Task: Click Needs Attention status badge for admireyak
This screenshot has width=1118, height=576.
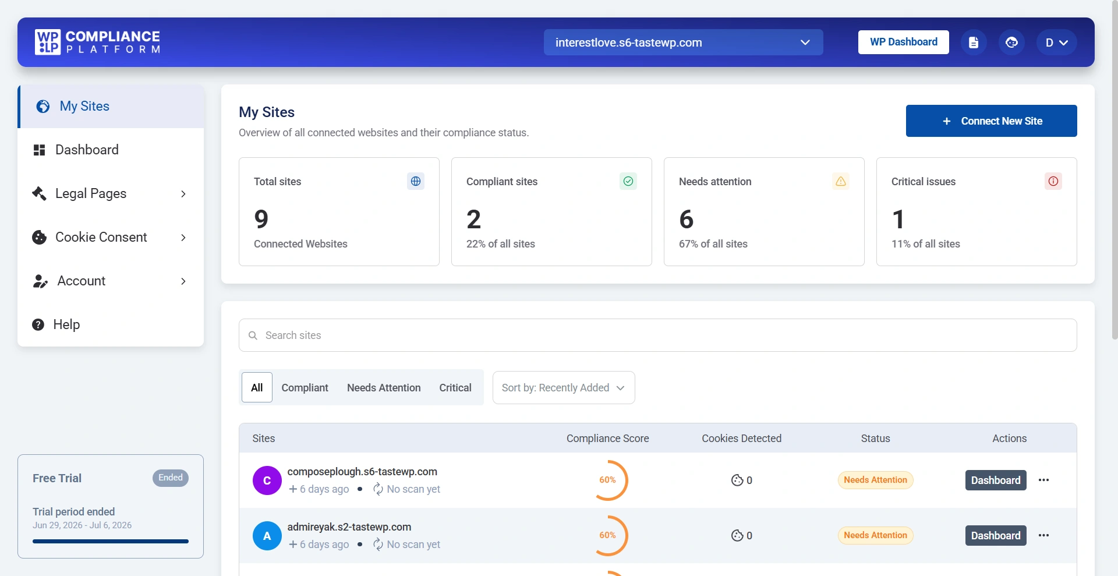Action: tap(876, 536)
